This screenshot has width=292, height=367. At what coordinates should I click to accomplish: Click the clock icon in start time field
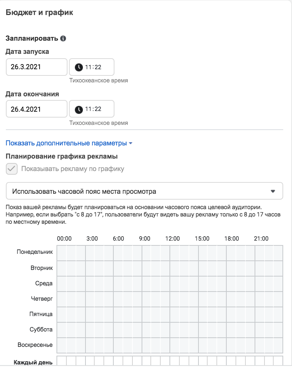coord(79,67)
